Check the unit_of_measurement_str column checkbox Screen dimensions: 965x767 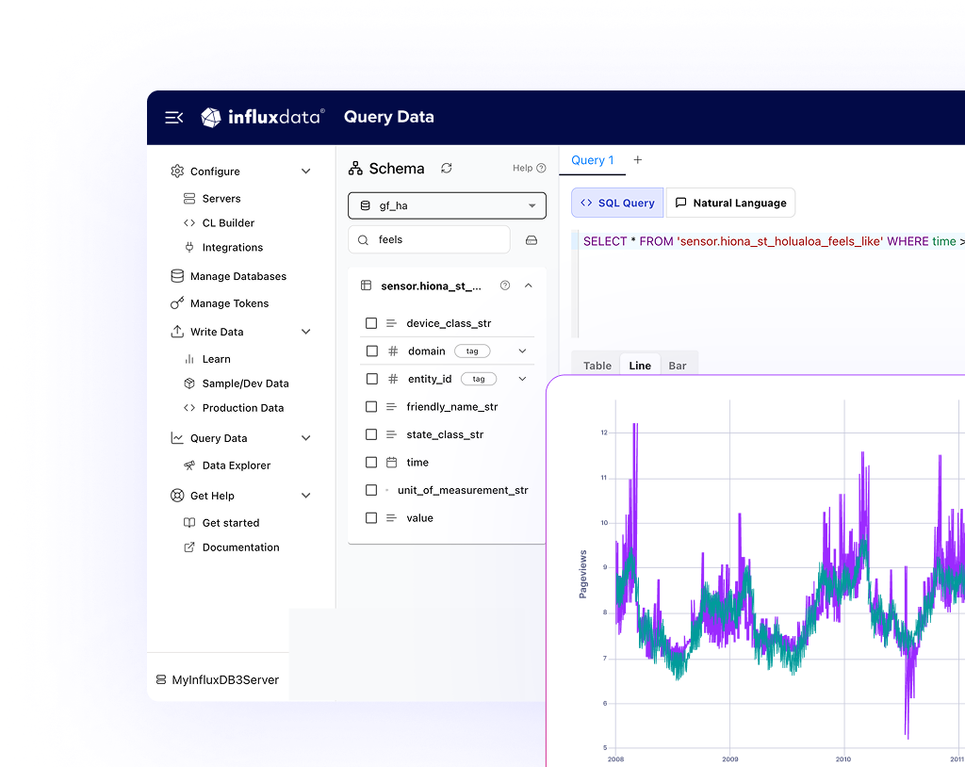(371, 490)
